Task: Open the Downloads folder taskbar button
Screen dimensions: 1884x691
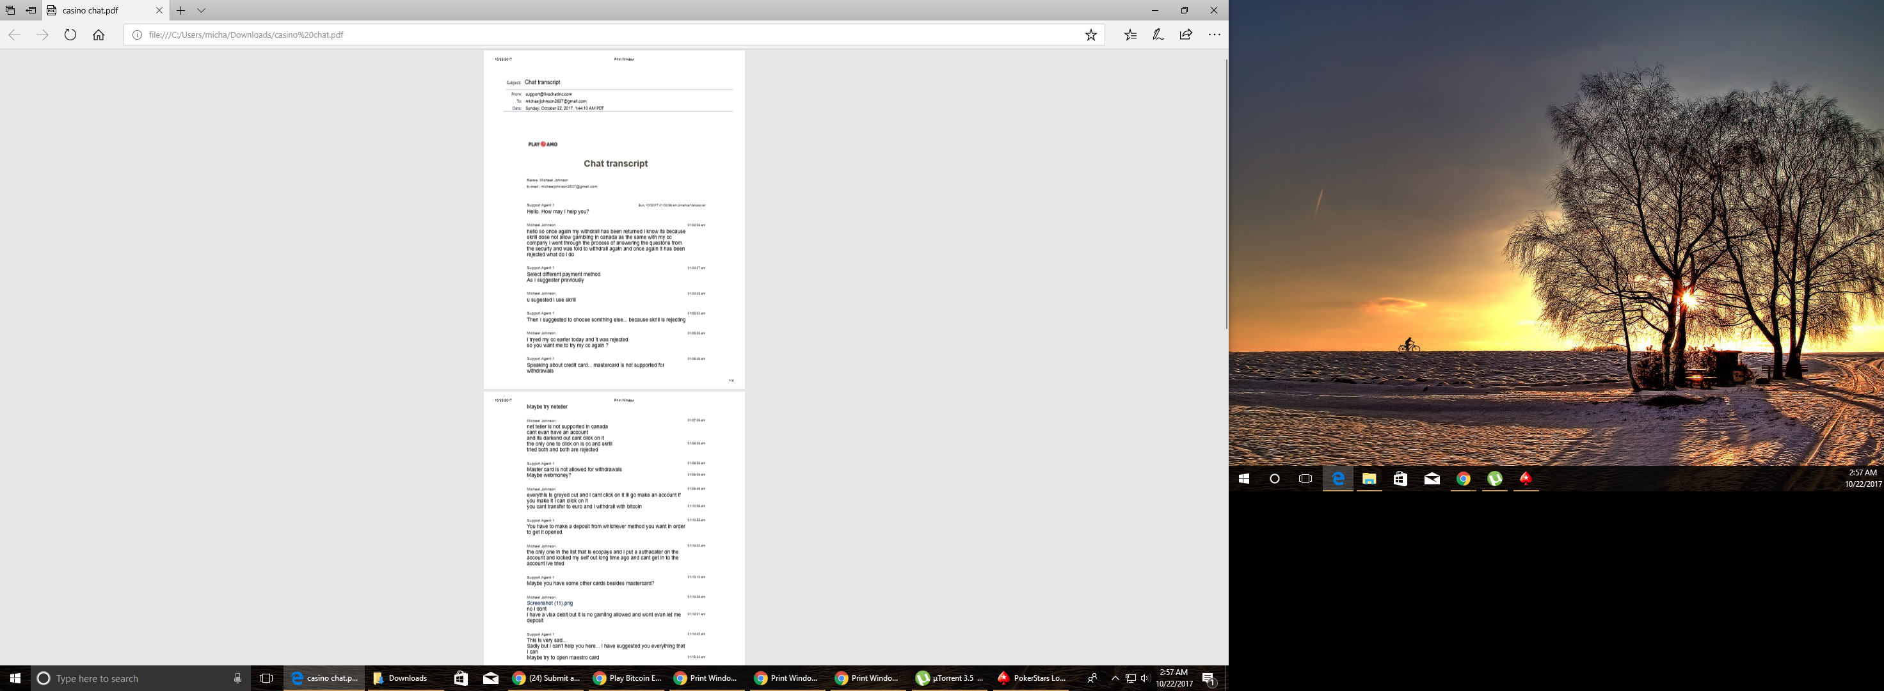Action: tap(404, 678)
